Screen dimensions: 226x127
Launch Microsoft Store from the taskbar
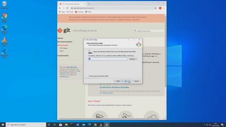tap(60, 125)
